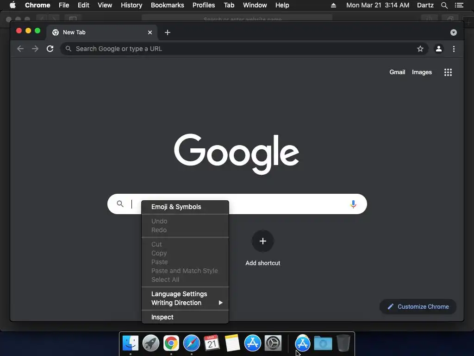Reload the page with the refresh icon
This screenshot has height=356, width=474.
point(50,49)
